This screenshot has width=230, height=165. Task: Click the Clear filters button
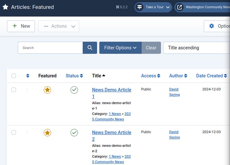click(x=151, y=48)
